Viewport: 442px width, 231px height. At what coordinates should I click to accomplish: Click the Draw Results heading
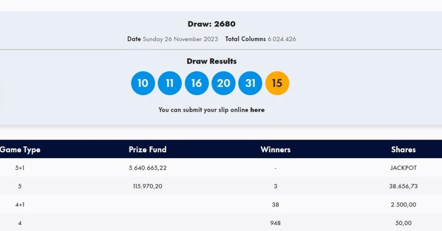pyautogui.click(x=211, y=61)
